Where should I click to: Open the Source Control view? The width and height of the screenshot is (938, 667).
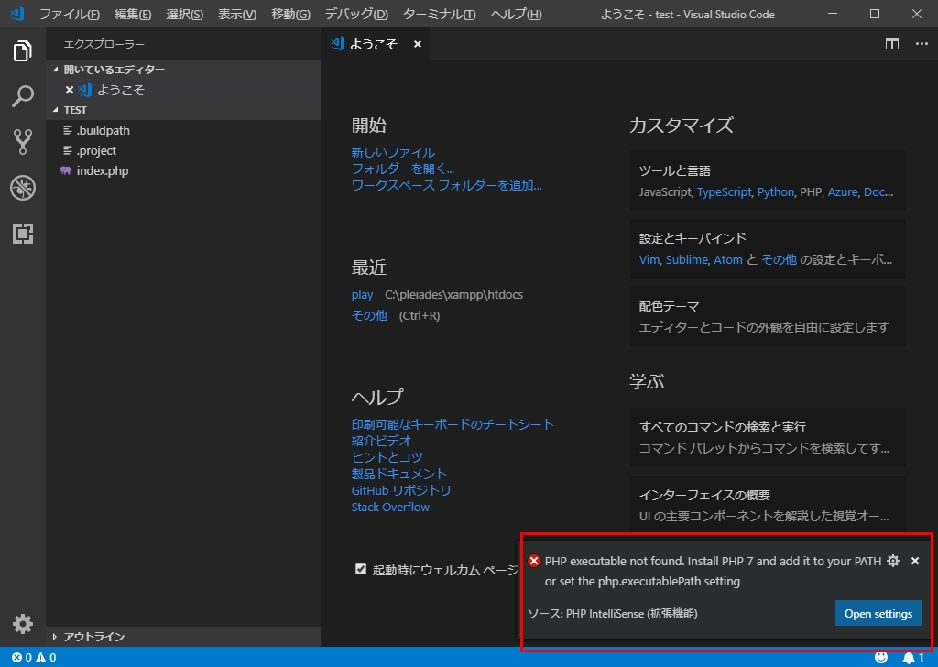point(22,142)
